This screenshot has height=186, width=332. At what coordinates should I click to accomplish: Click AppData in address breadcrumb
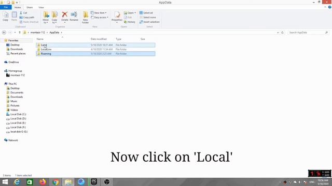click(x=54, y=33)
